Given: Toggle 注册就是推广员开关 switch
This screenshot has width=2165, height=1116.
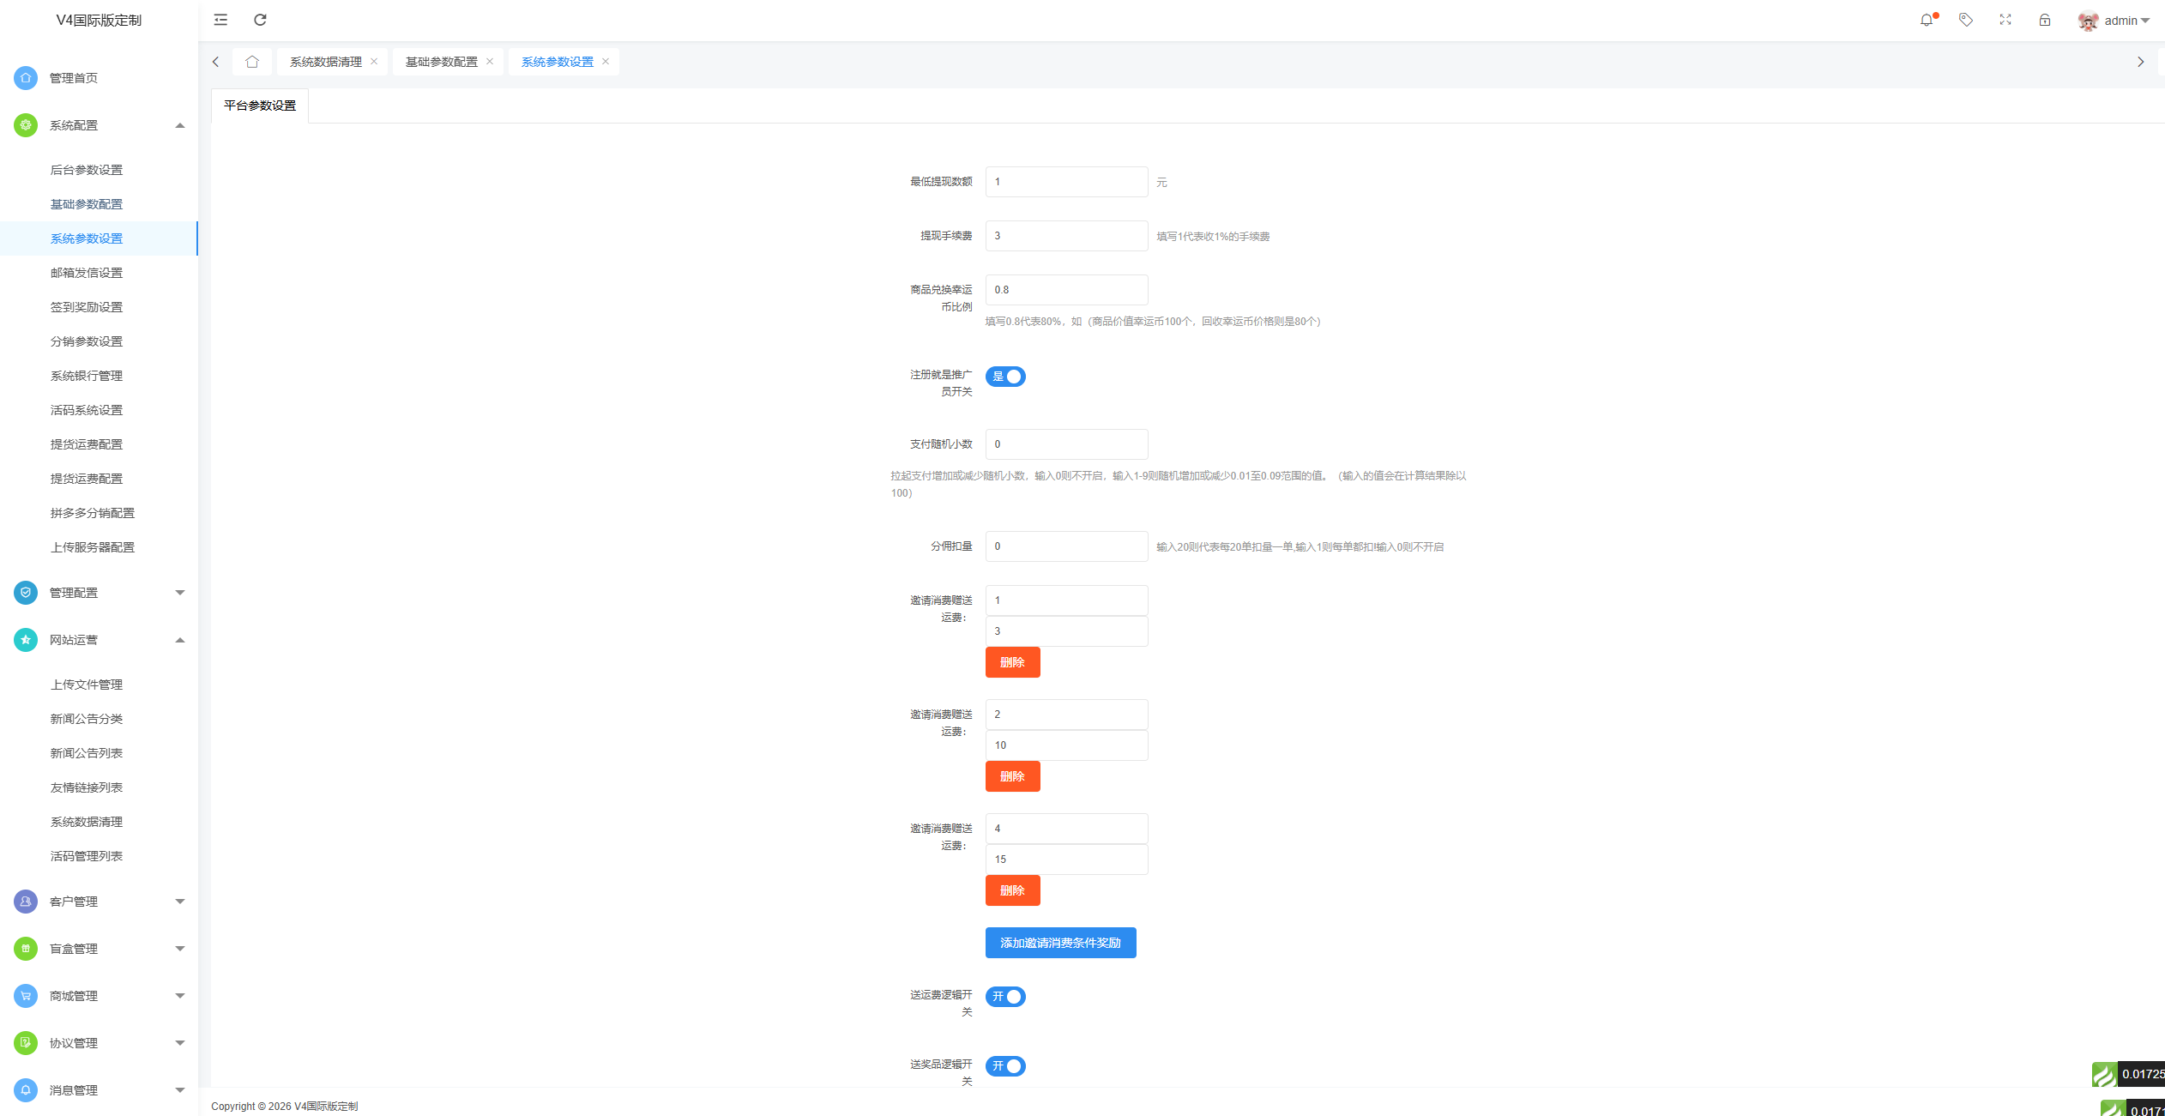Looking at the screenshot, I should [1005, 377].
